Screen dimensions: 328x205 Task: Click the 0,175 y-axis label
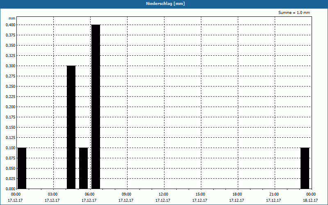tap(10, 117)
